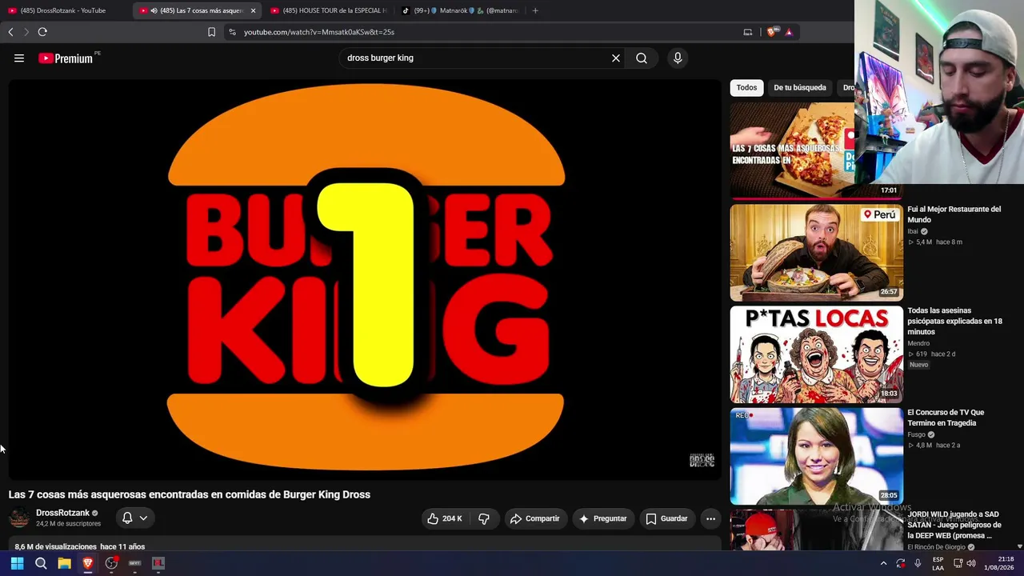Open File Explorer from the taskbar
The image size is (1024, 576).
[64, 563]
